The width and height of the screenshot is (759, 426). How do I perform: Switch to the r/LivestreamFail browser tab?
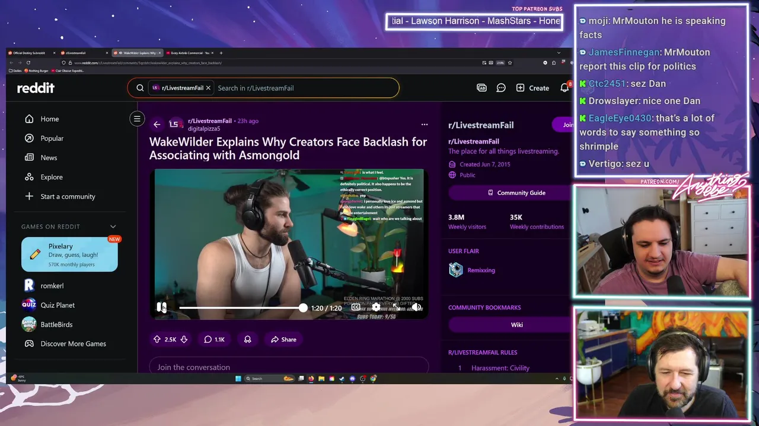click(84, 53)
